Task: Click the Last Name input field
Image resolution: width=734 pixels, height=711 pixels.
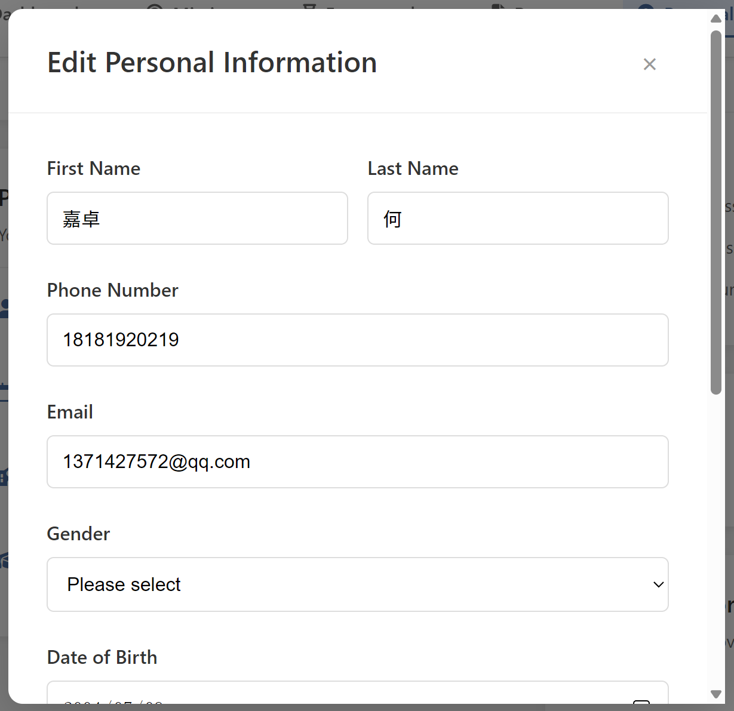Action: pyautogui.click(x=518, y=218)
